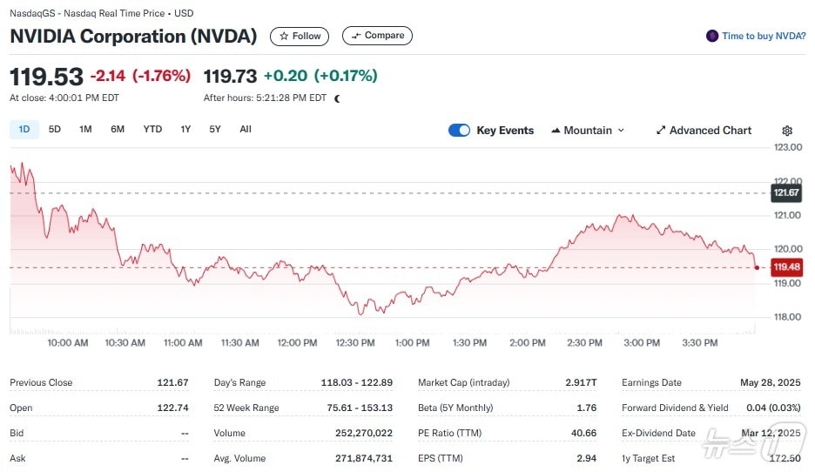Click the after-hours moon icon
Image resolution: width=815 pixels, height=472 pixels.
(x=338, y=98)
